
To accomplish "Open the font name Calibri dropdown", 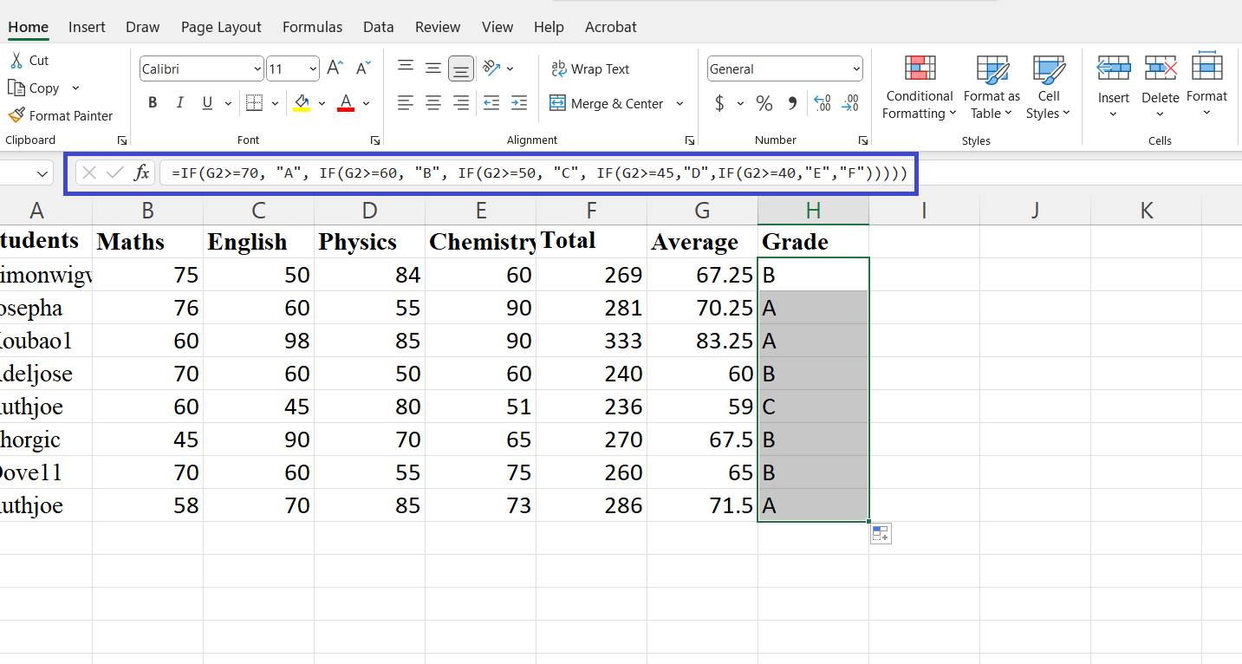I will coord(257,69).
